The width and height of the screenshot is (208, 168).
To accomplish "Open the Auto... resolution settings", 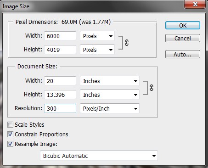I will pos(183,54).
